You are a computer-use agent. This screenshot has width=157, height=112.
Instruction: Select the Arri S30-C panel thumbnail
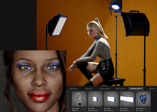95,99
